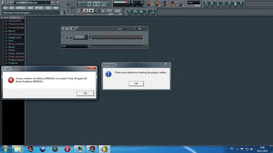Click the stop button in transport

point(91,11)
